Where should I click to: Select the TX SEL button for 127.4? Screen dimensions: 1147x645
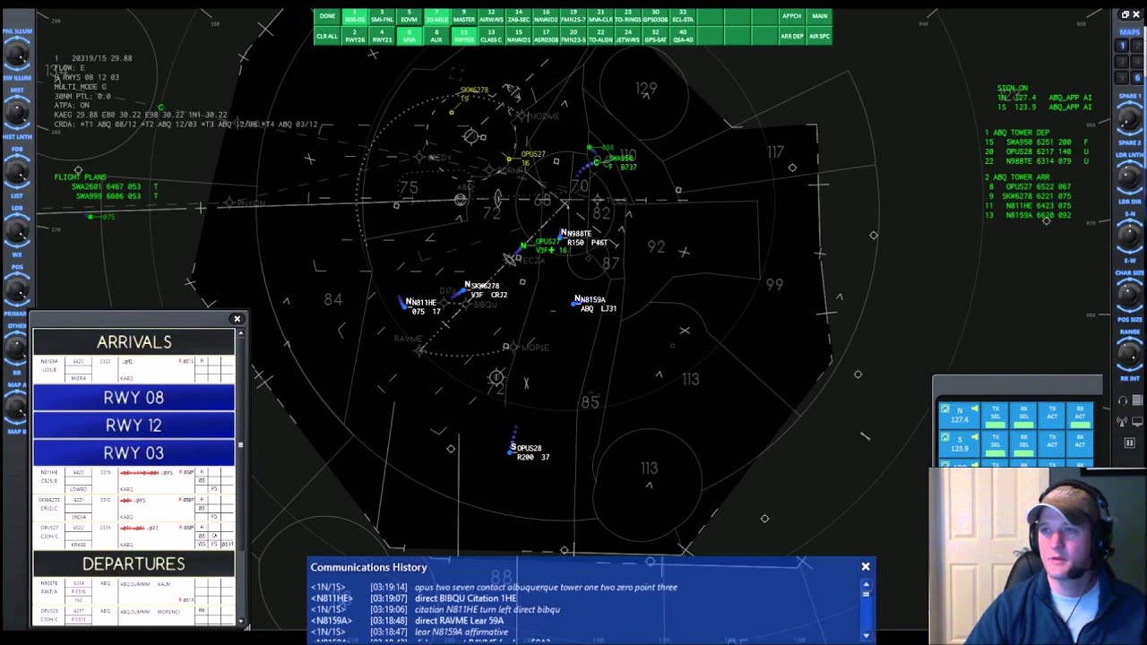pos(995,416)
